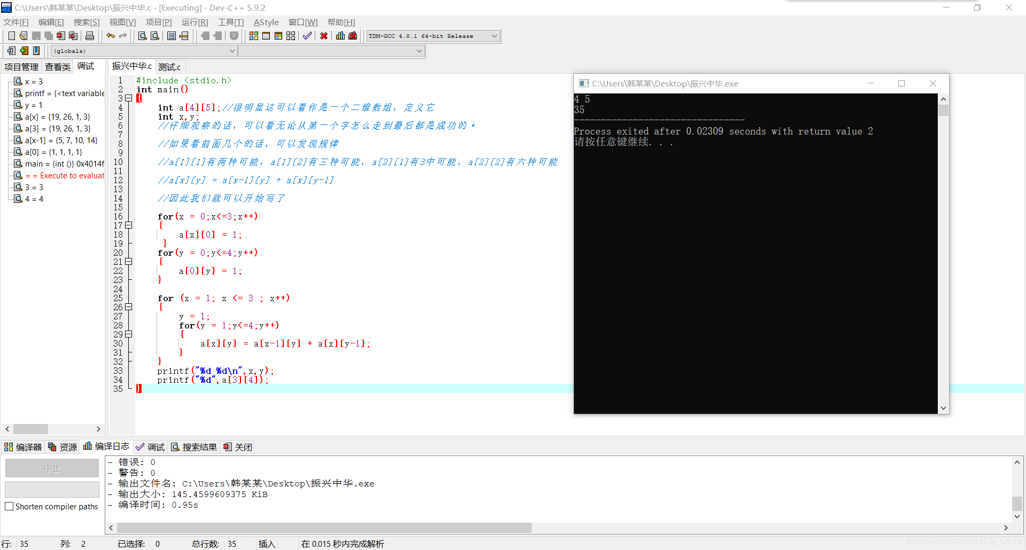
Task: Collapse the code fold at line 17
Action: pyautogui.click(x=129, y=225)
